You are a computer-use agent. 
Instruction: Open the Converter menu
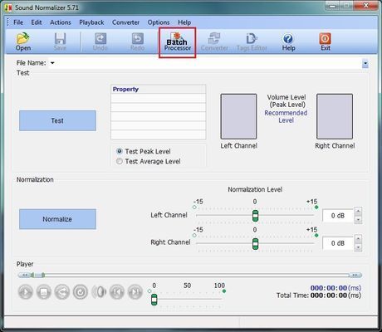[125, 22]
